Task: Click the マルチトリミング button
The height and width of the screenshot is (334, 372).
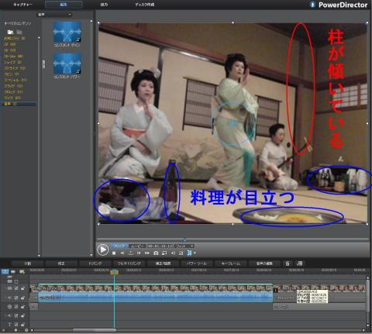Action: [129, 263]
